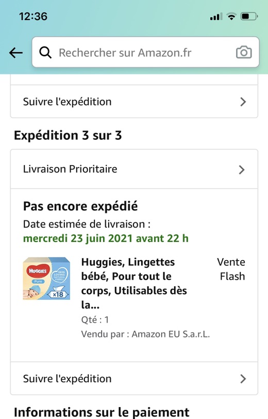
Task: Open lower Suivre l'expédition chevron arrow
Action: (243, 379)
